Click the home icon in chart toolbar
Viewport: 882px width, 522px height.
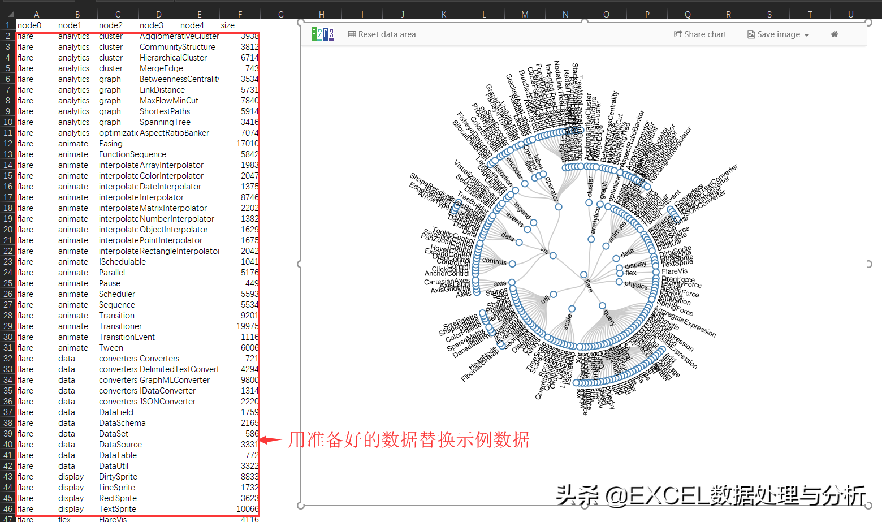[835, 34]
